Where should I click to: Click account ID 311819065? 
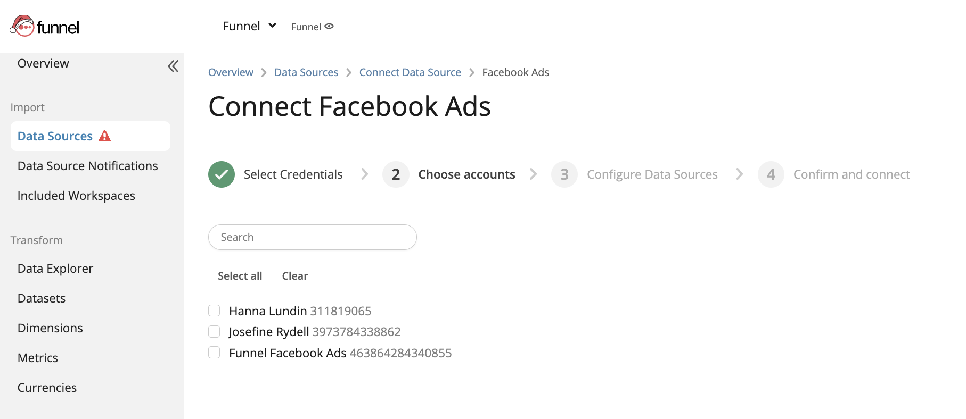[341, 311]
